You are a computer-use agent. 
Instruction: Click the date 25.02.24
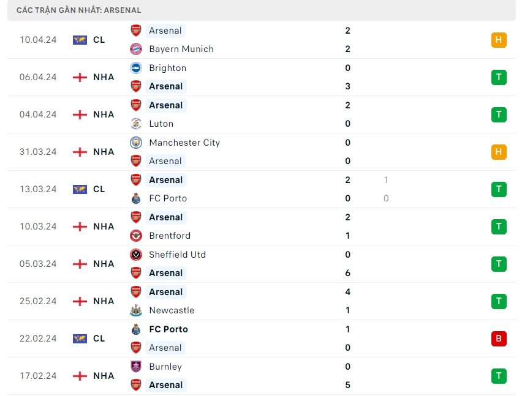(x=38, y=301)
